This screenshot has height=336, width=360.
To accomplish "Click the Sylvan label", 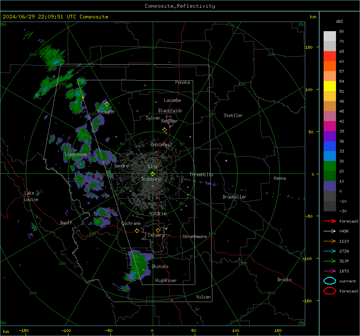I will click(x=153, y=118).
